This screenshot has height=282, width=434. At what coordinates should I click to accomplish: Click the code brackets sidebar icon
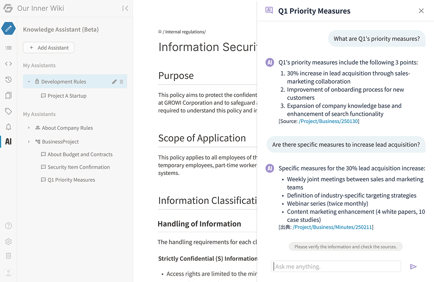[8, 63]
